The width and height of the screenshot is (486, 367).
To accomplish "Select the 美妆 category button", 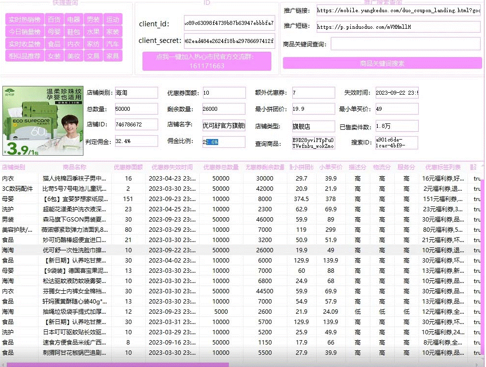I will pyautogui.click(x=74, y=56).
